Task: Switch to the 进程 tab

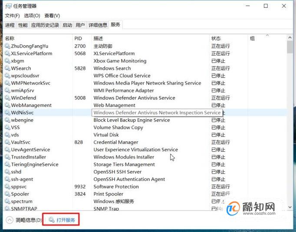Action: coord(10,25)
